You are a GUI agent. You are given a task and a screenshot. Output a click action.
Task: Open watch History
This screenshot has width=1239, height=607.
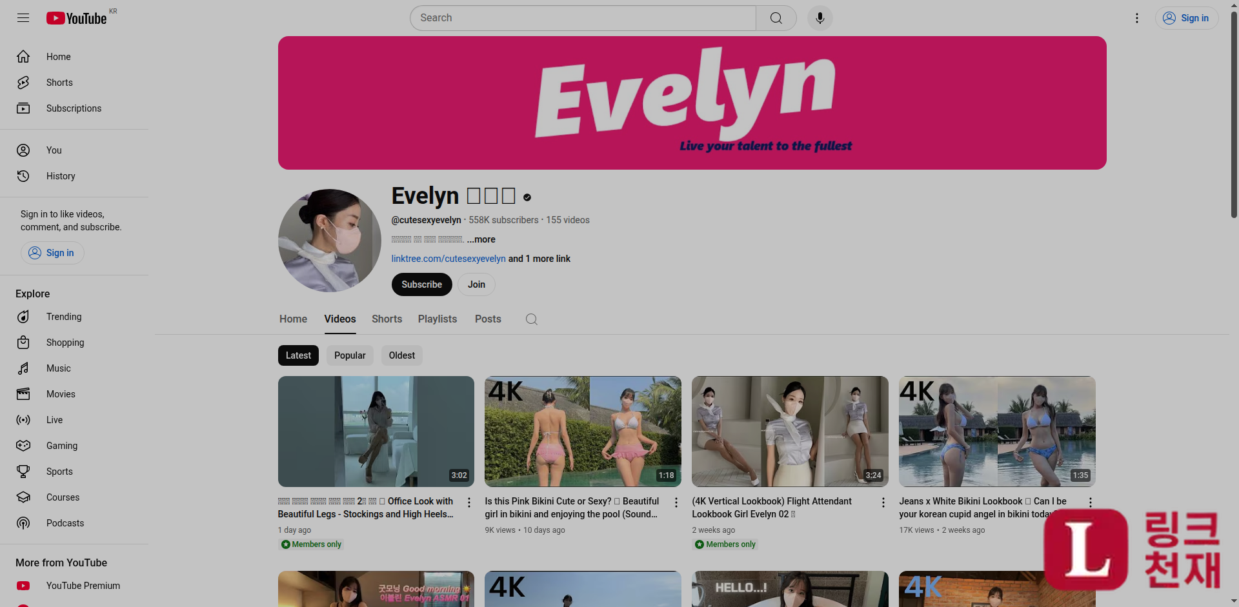[x=74, y=176]
